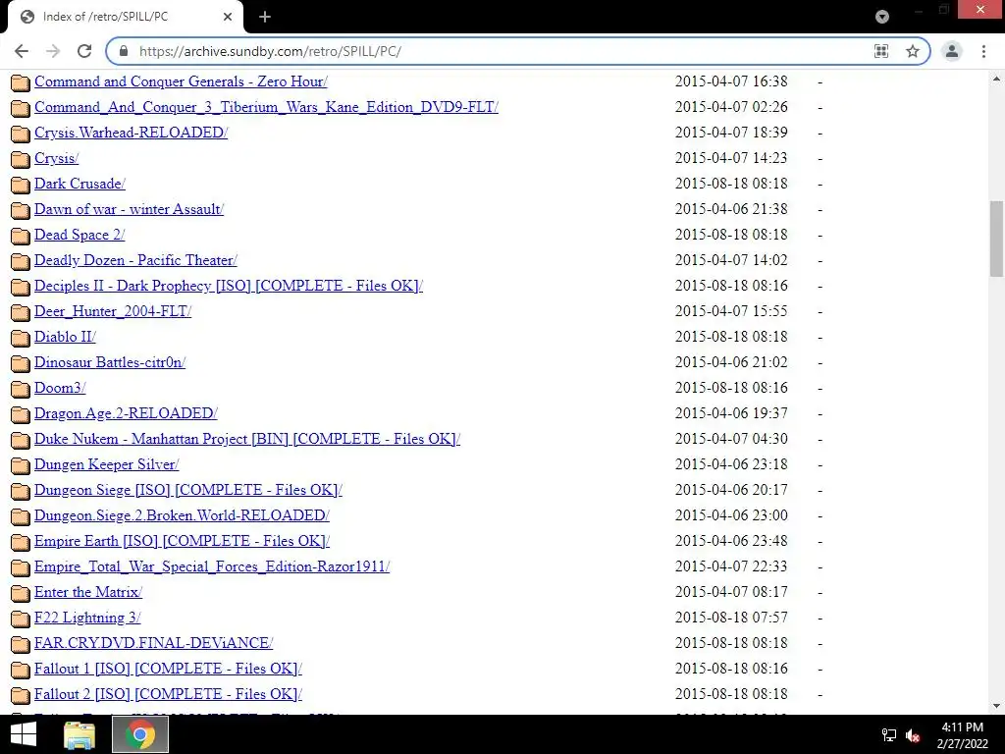Open the Enter the Matrix/ link
The height and width of the screenshot is (754, 1005).
coord(87,592)
